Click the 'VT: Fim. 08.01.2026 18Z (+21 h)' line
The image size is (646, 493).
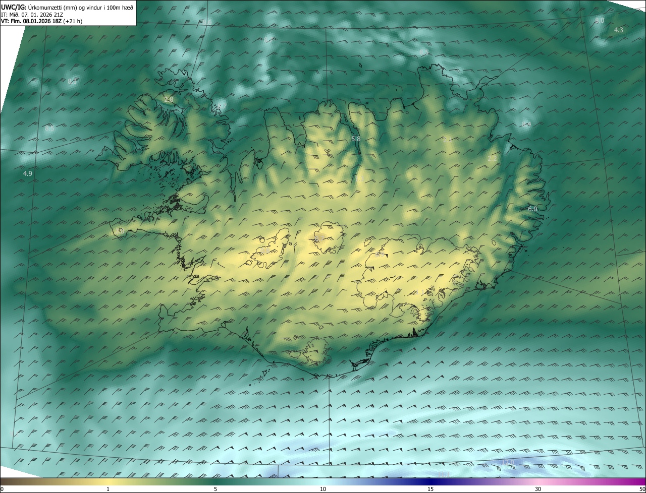42,21
